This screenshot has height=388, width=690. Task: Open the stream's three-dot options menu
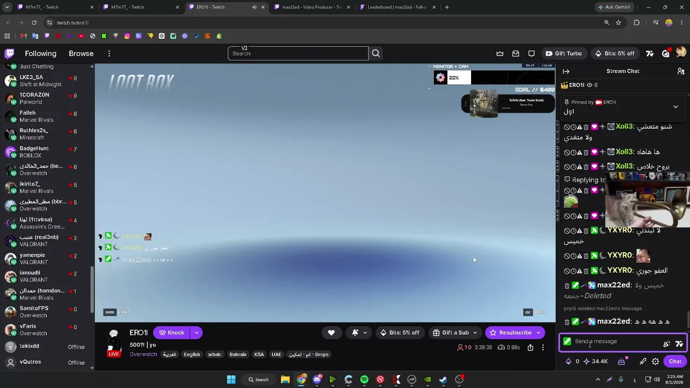[x=543, y=348]
